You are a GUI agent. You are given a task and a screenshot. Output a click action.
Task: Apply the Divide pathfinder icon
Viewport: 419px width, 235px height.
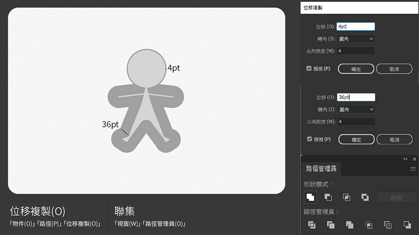click(x=312, y=225)
